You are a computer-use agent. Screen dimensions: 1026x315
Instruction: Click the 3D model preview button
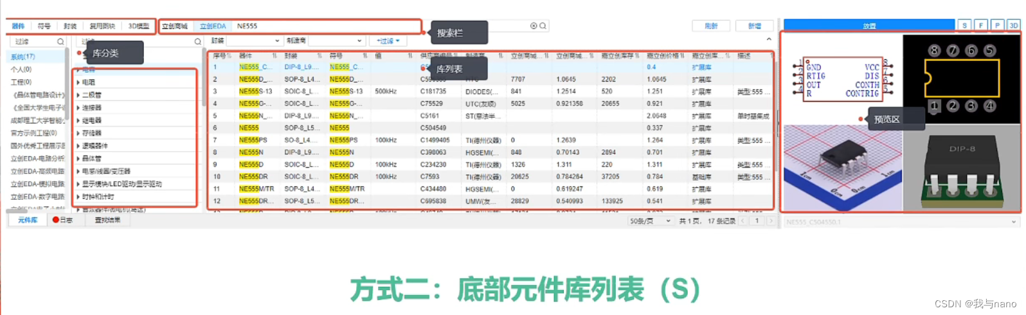(1014, 26)
